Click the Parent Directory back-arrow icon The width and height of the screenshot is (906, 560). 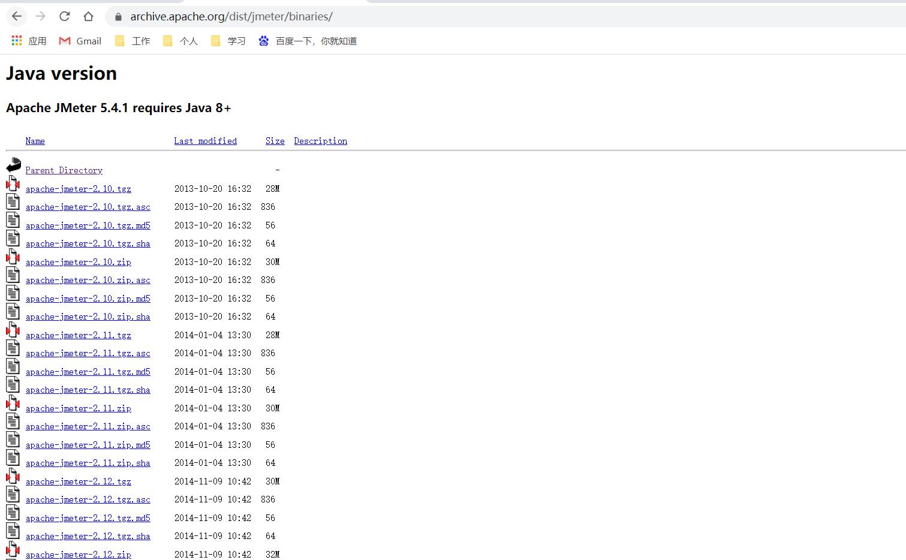(x=13, y=165)
